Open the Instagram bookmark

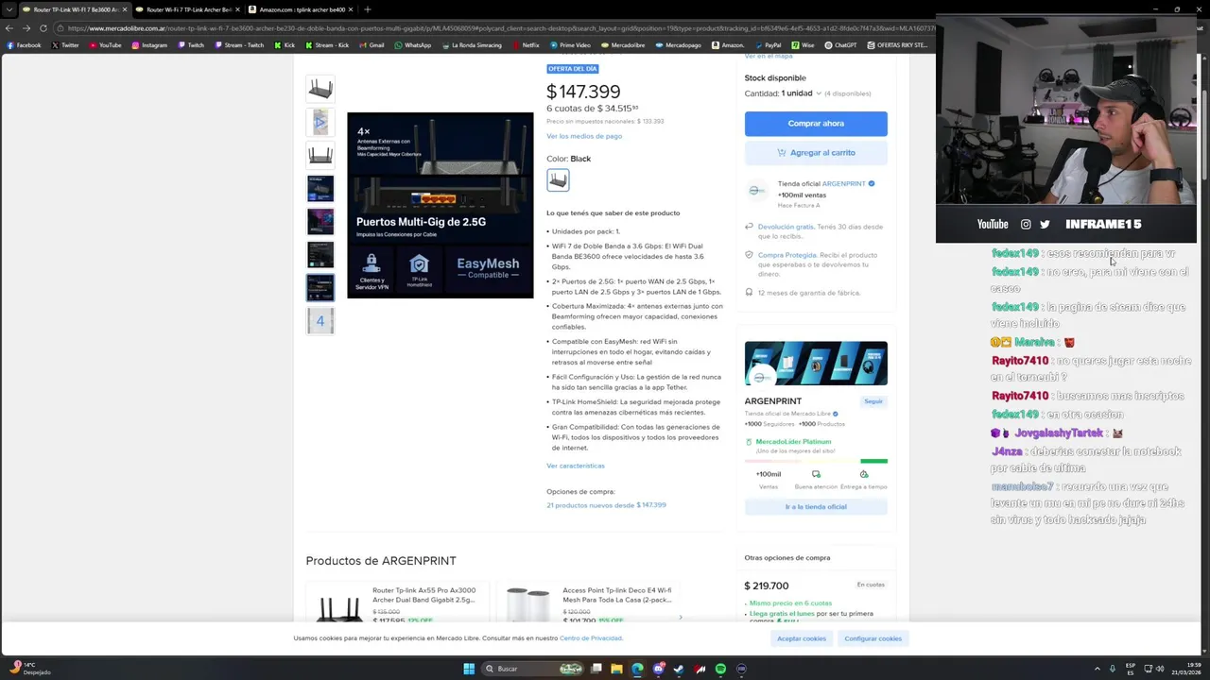148,45
